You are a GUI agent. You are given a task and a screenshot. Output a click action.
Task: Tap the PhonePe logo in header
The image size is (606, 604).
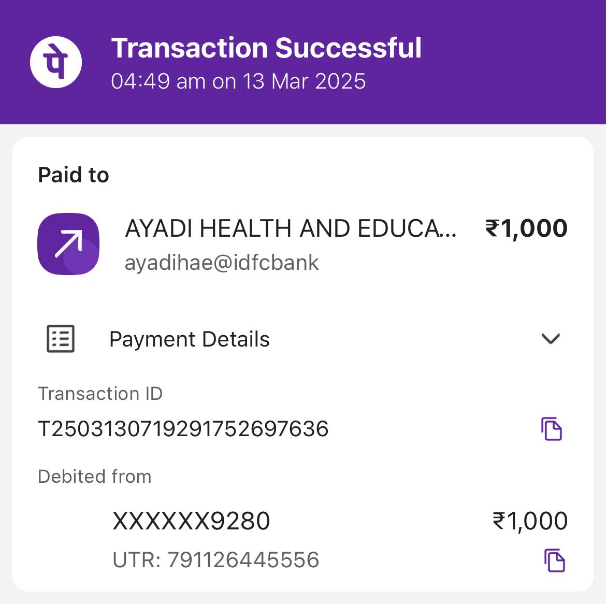[56, 62]
